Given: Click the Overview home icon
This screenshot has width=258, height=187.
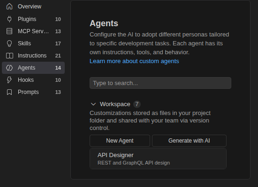Looking at the screenshot, I should pos(9,7).
